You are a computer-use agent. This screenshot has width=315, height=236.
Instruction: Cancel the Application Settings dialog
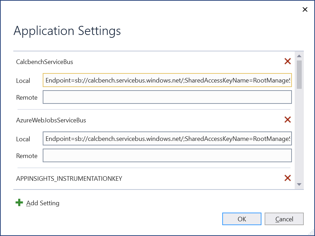click(x=284, y=219)
